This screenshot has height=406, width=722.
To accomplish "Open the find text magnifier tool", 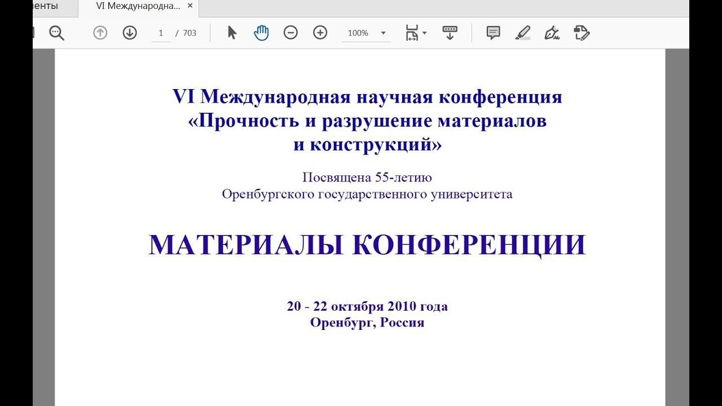I will (x=56, y=33).
